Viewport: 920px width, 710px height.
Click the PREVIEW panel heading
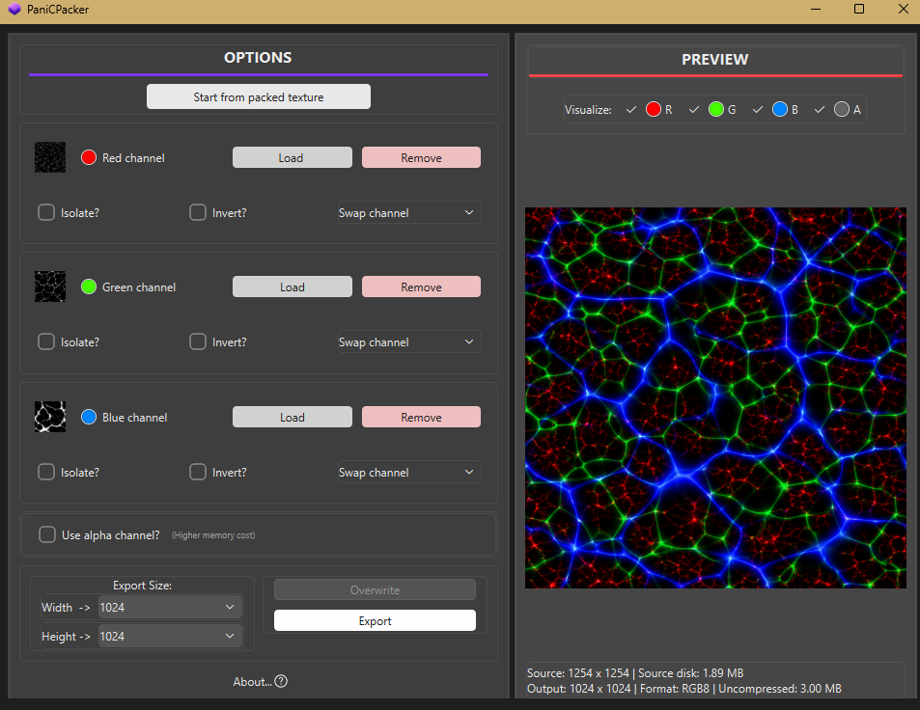click(714, 59)
